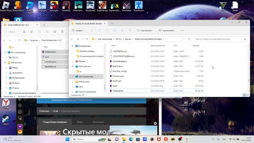Click the Games breadcrumb in address bar

click(x=128, y=39)
